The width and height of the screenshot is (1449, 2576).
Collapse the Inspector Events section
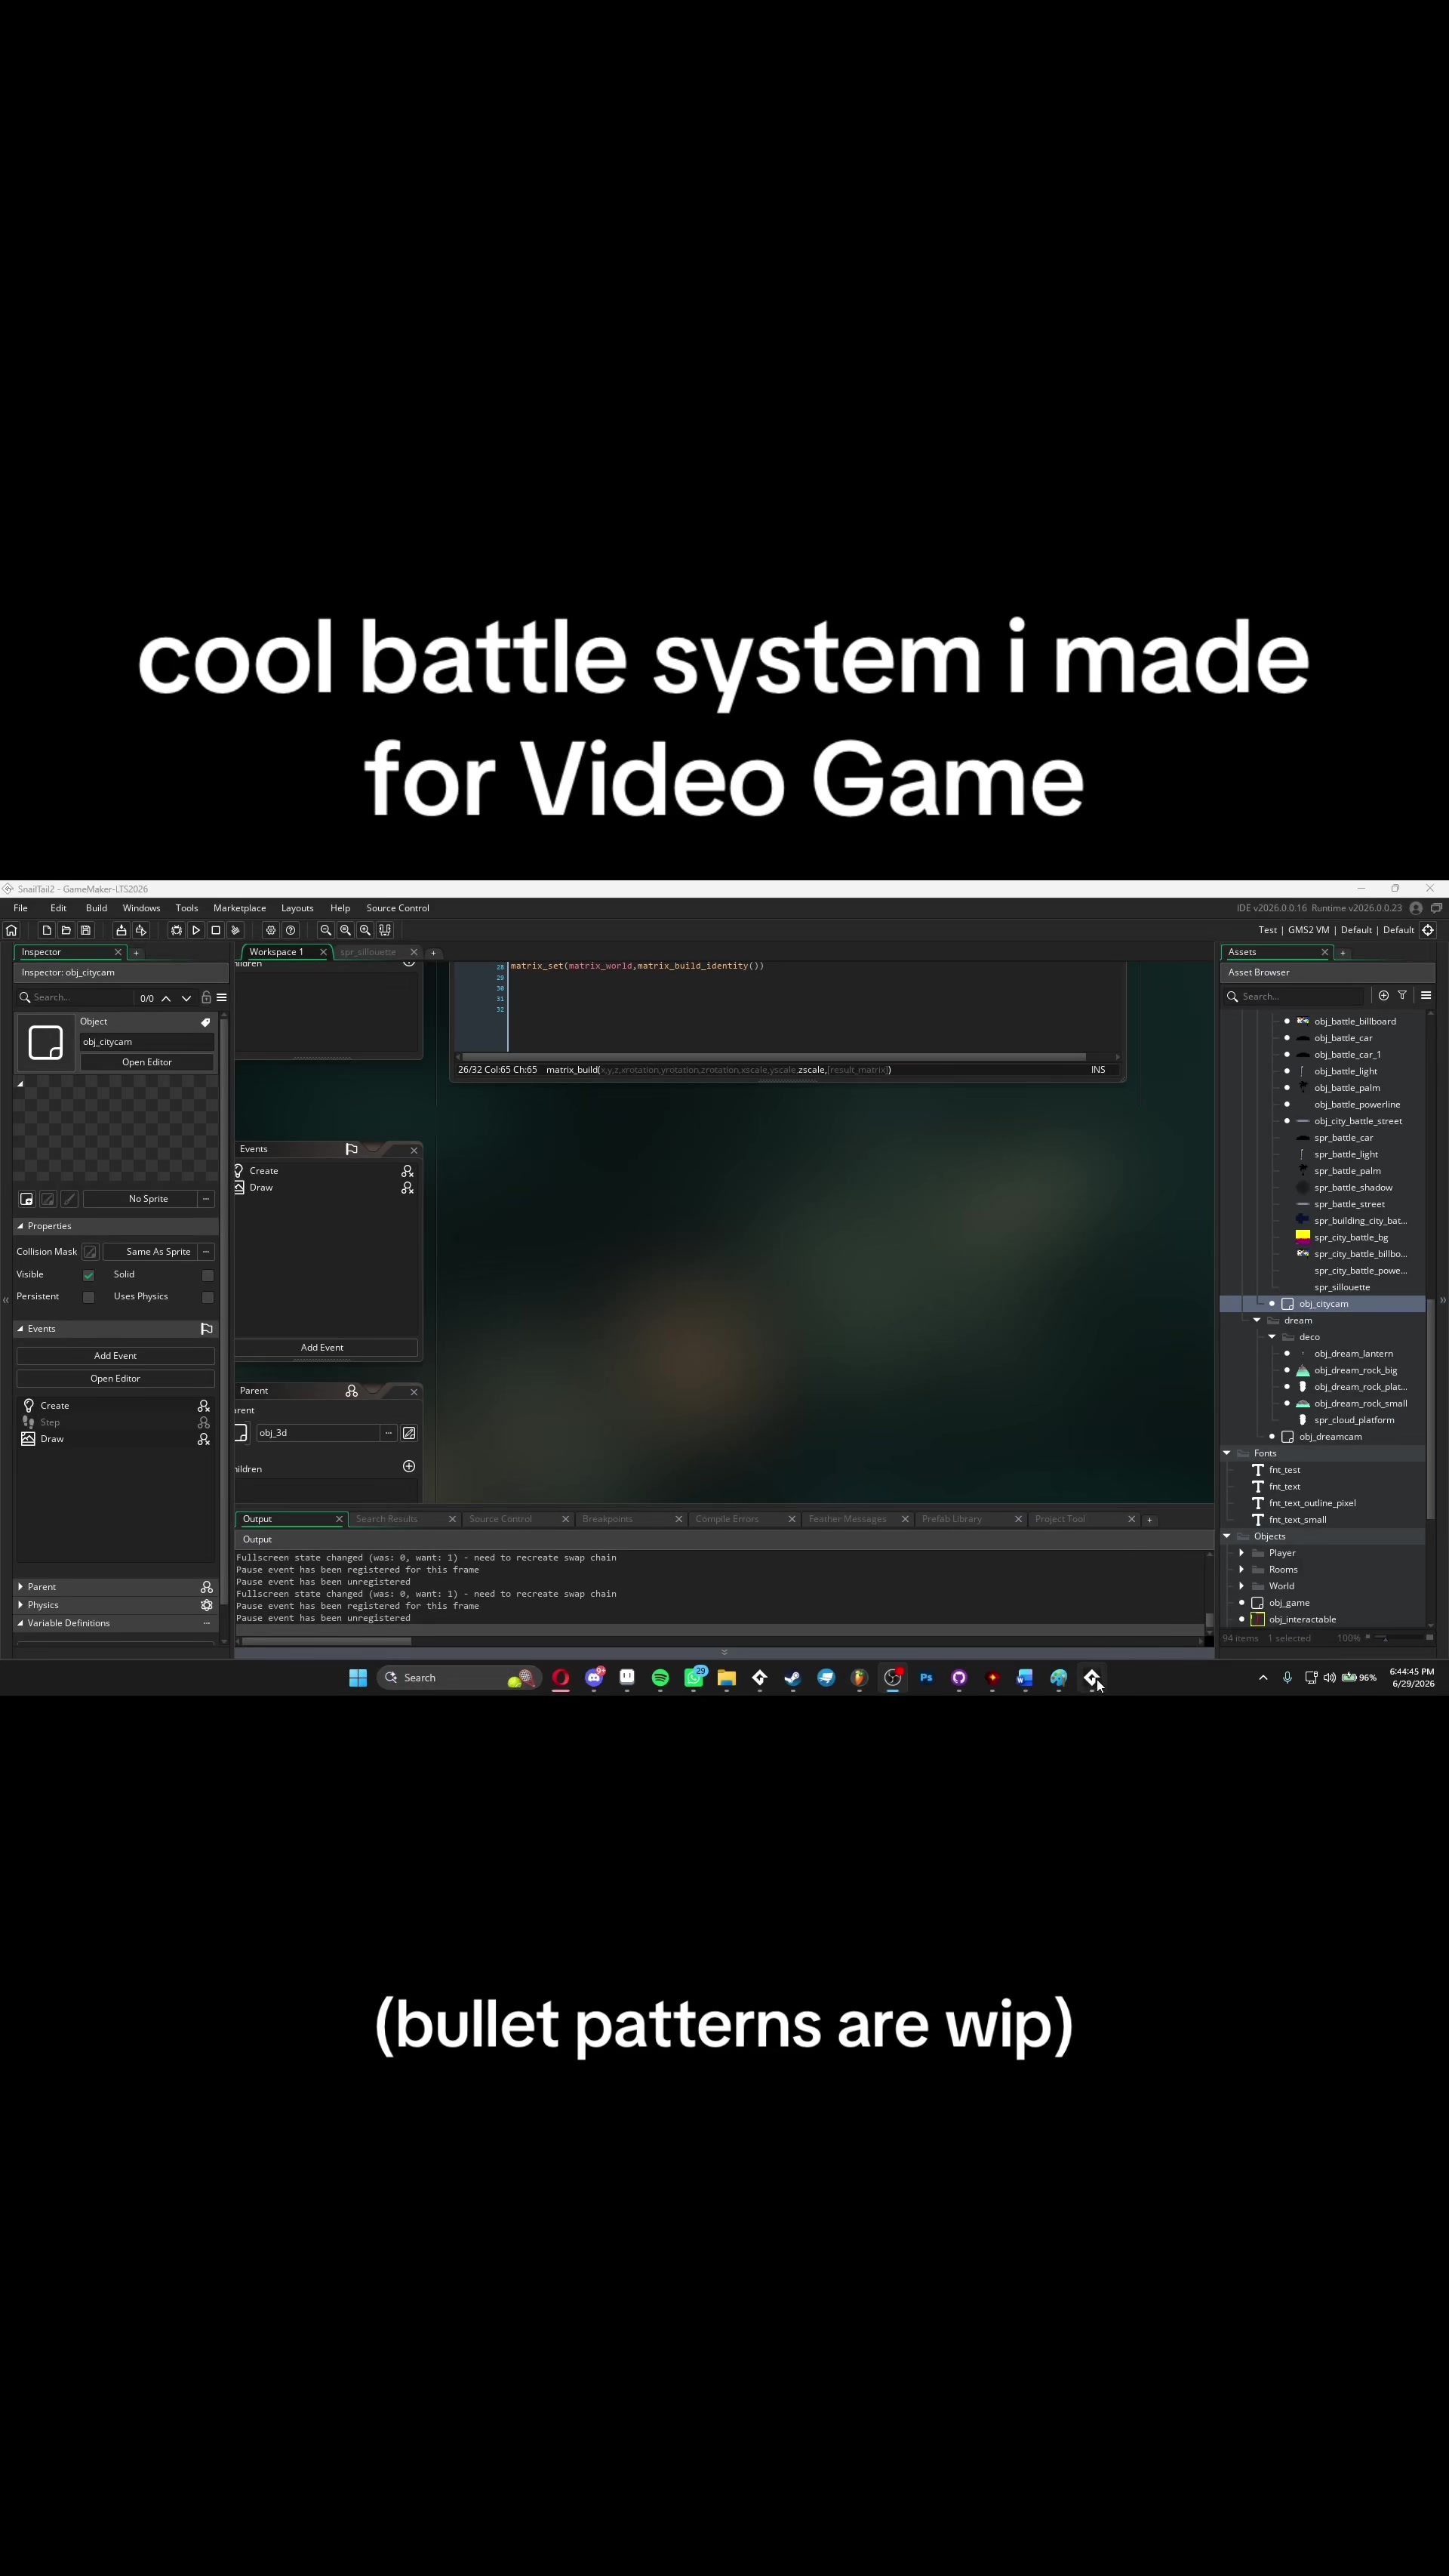click(x=20, y=1329)
